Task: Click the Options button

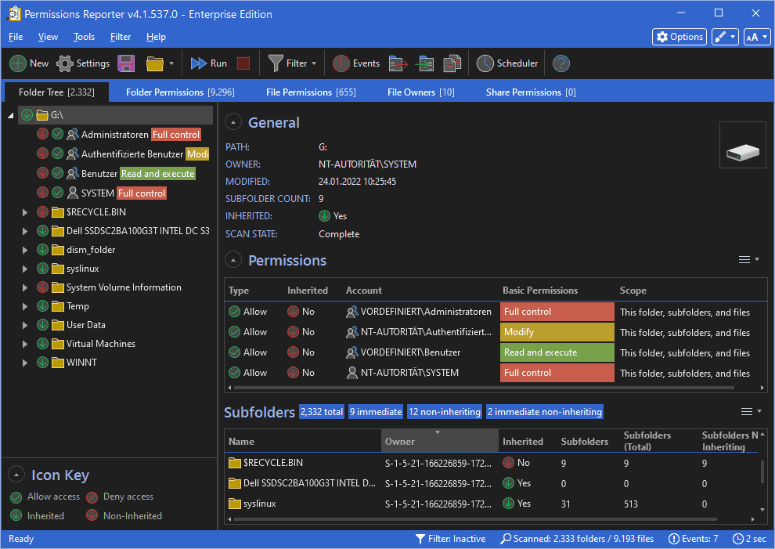Action: pos(680,37)
